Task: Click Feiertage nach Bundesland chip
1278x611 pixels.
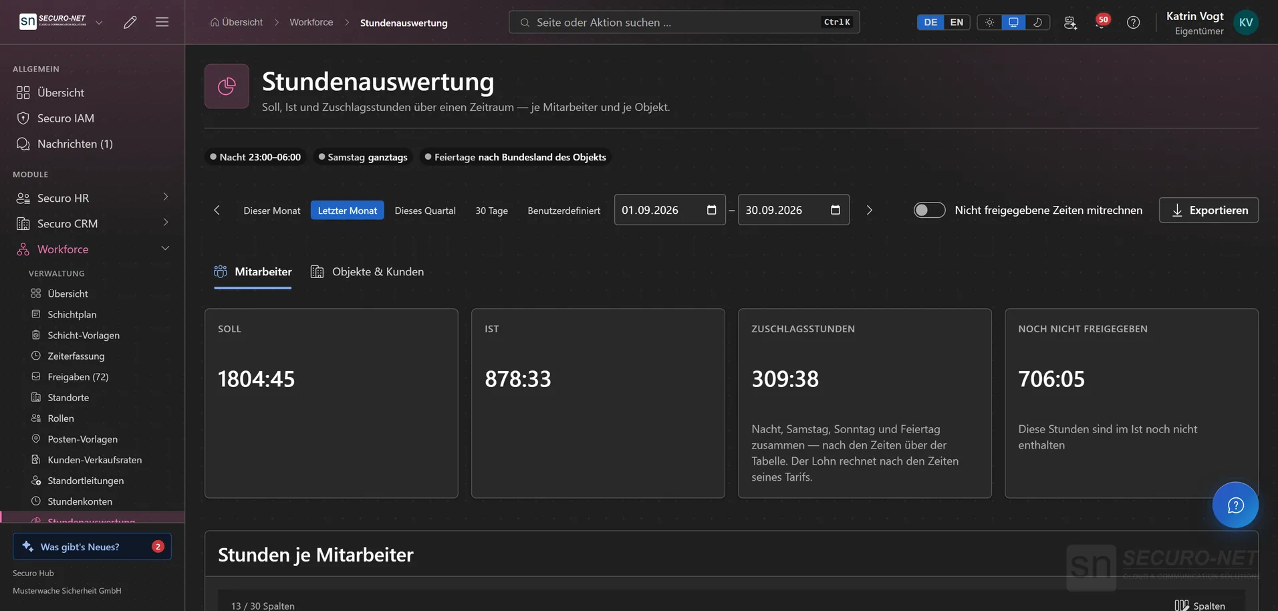Action: [x=515, y=157]
